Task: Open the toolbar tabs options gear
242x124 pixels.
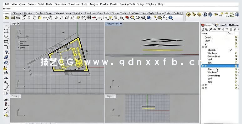Action: tap(182, 13)
